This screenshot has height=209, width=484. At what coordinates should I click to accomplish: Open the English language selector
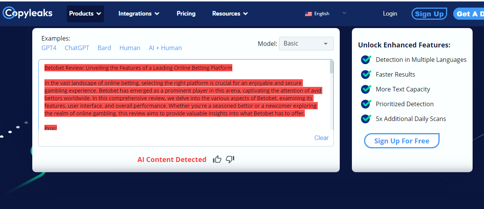click(x=326, y=14)
